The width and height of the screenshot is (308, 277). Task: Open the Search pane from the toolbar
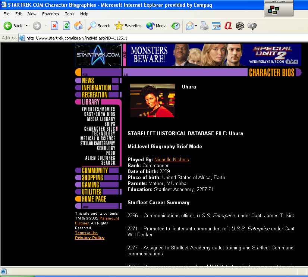pyautogui.click(x=99, y=26)
